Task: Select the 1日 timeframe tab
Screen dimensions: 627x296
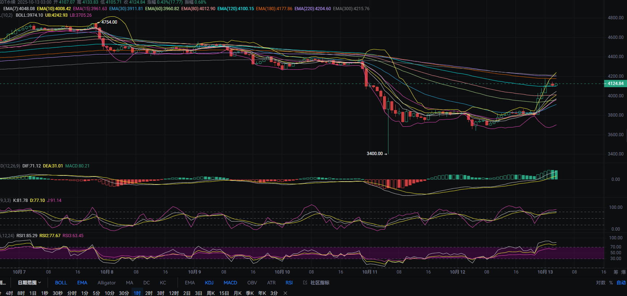Action: 33,293
